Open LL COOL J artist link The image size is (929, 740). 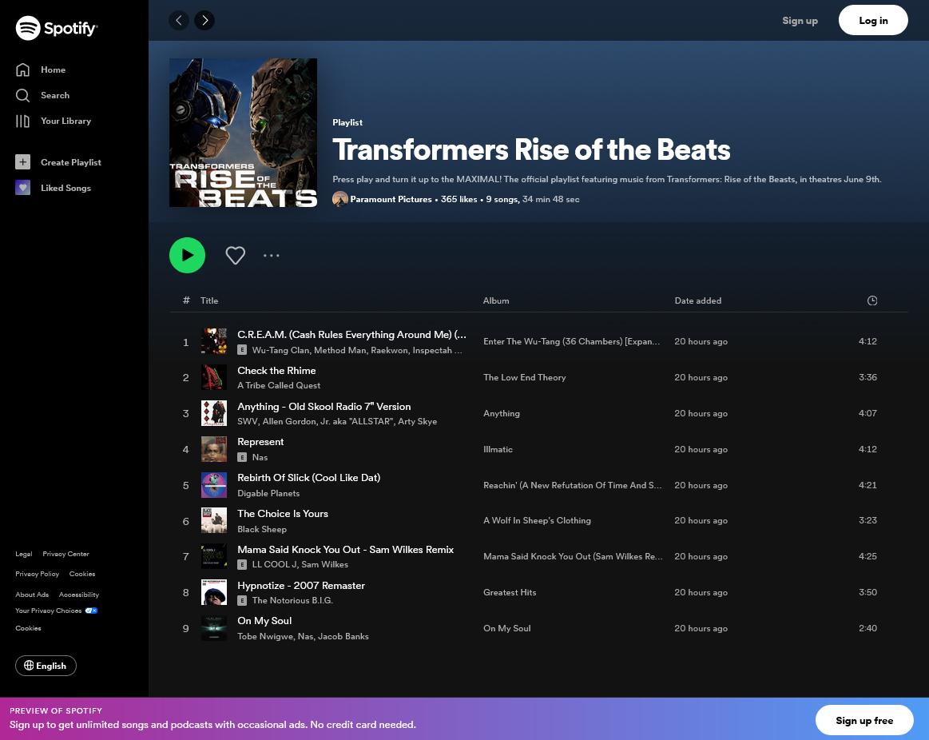coord(274,564)
